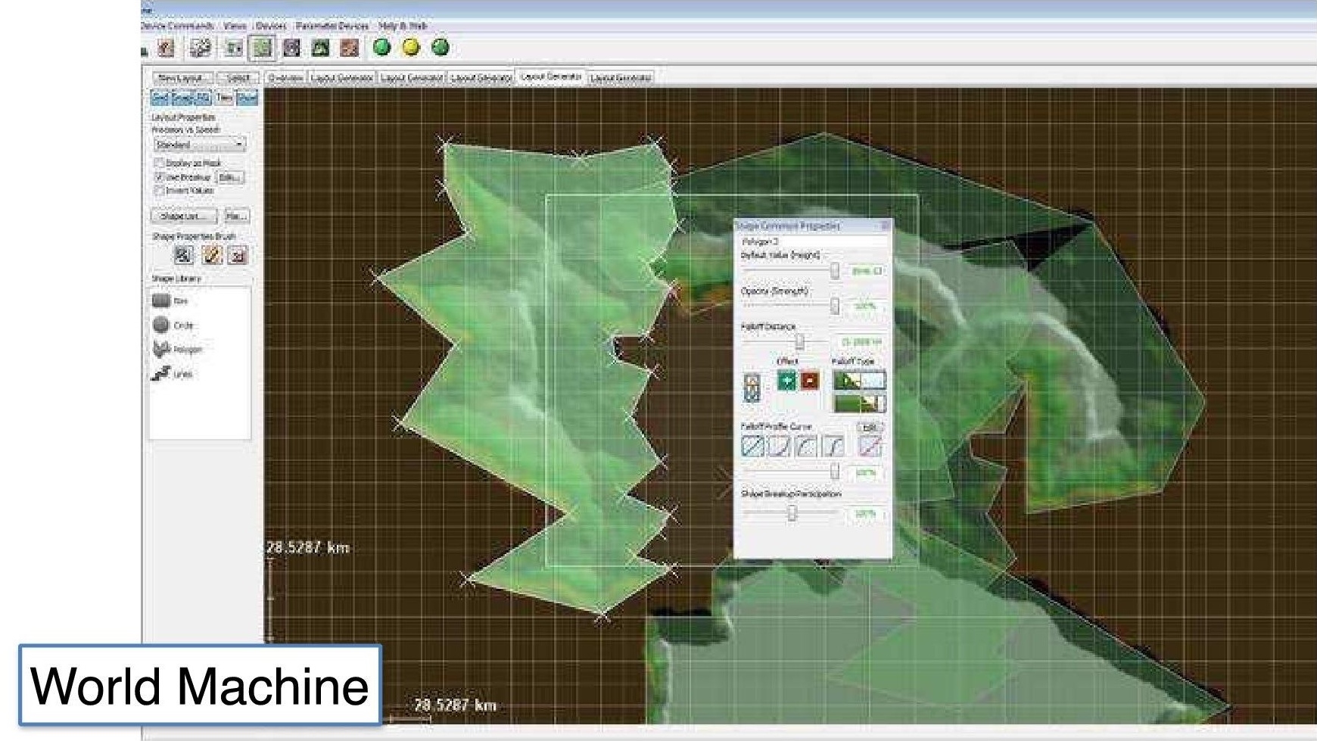Click the yellow sphere build button
Screen dimensions: 1317x741
coord(411,48)
